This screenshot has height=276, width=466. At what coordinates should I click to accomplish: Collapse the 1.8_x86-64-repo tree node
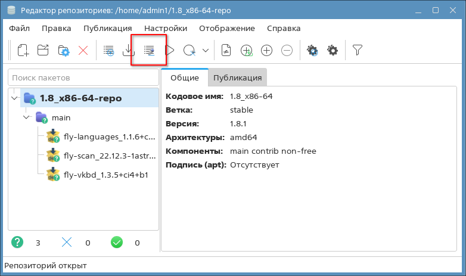click(15, 98)
